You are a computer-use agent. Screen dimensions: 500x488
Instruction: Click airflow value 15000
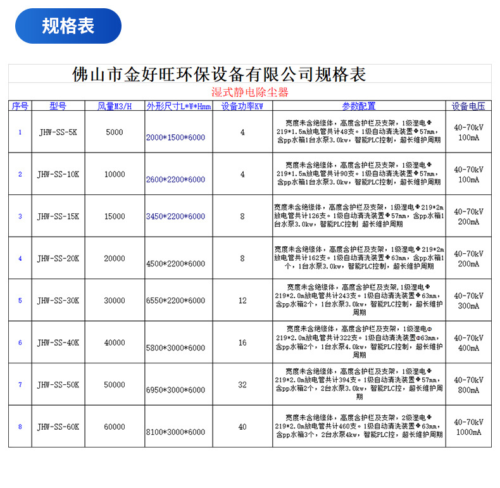click(115, 216)
